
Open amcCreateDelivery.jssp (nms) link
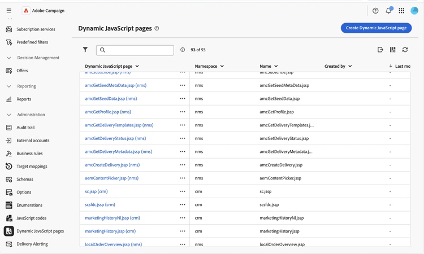tap(113, 165)
